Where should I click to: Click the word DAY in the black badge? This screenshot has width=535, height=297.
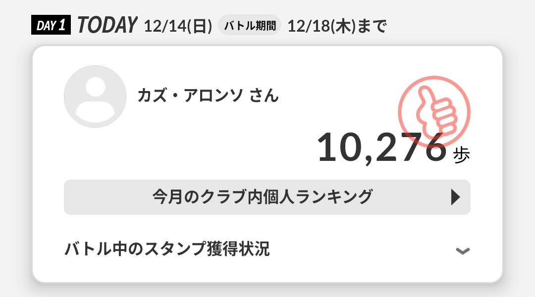(45, 25)
